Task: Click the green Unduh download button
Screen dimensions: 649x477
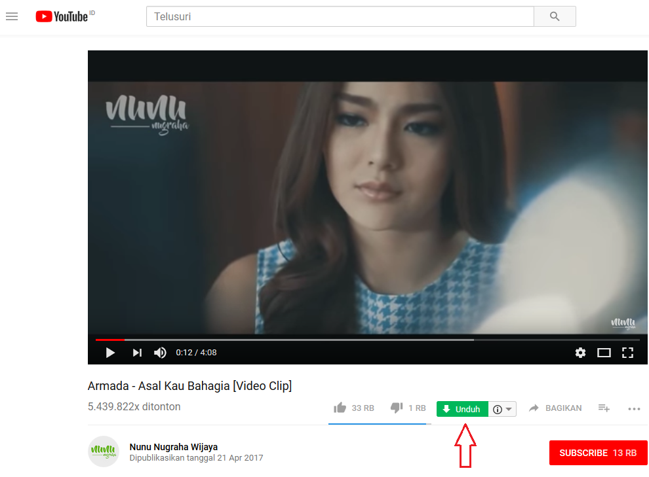Action: (462, 409)
